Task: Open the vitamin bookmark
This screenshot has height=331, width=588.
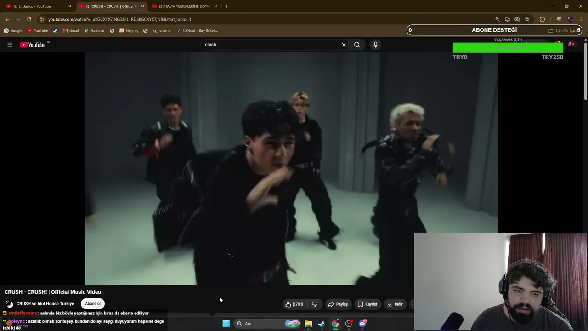Action: (x=162, y=31)
